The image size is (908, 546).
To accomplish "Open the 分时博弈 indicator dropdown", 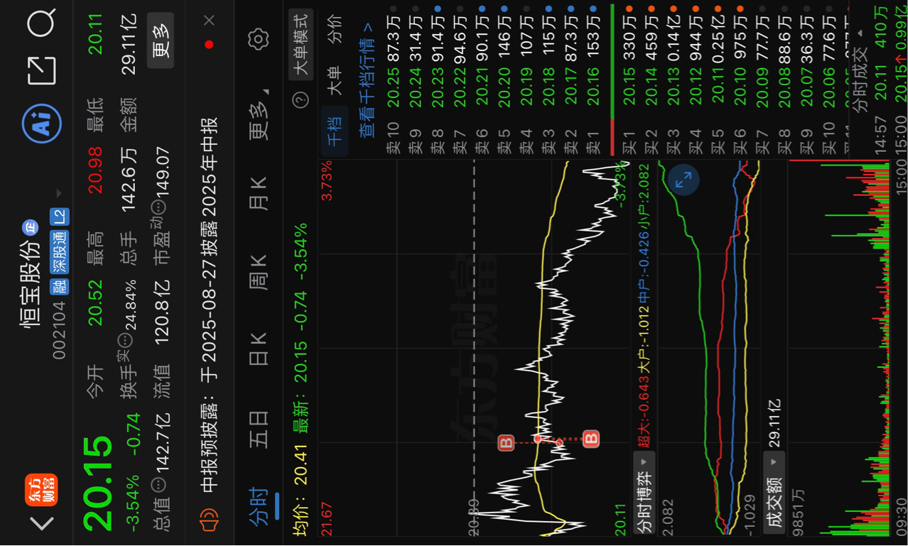I will coord(644,492).
